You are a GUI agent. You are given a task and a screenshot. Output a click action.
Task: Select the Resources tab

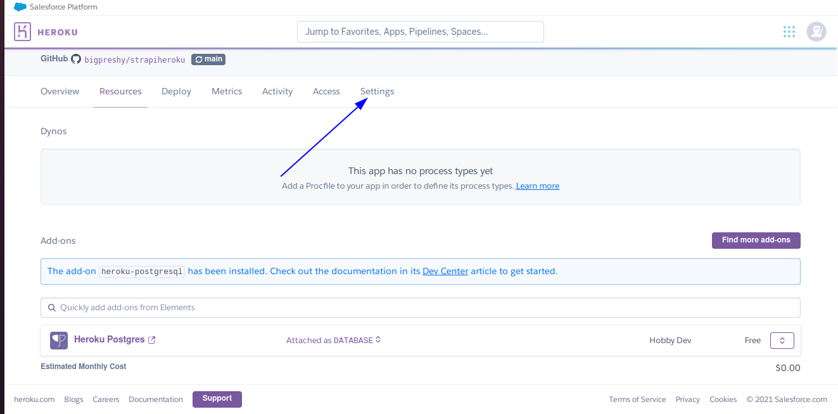coord(120,91)
